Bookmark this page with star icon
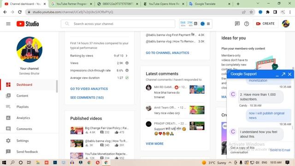This screenshot has width=295, height=166. pos(251,12)
